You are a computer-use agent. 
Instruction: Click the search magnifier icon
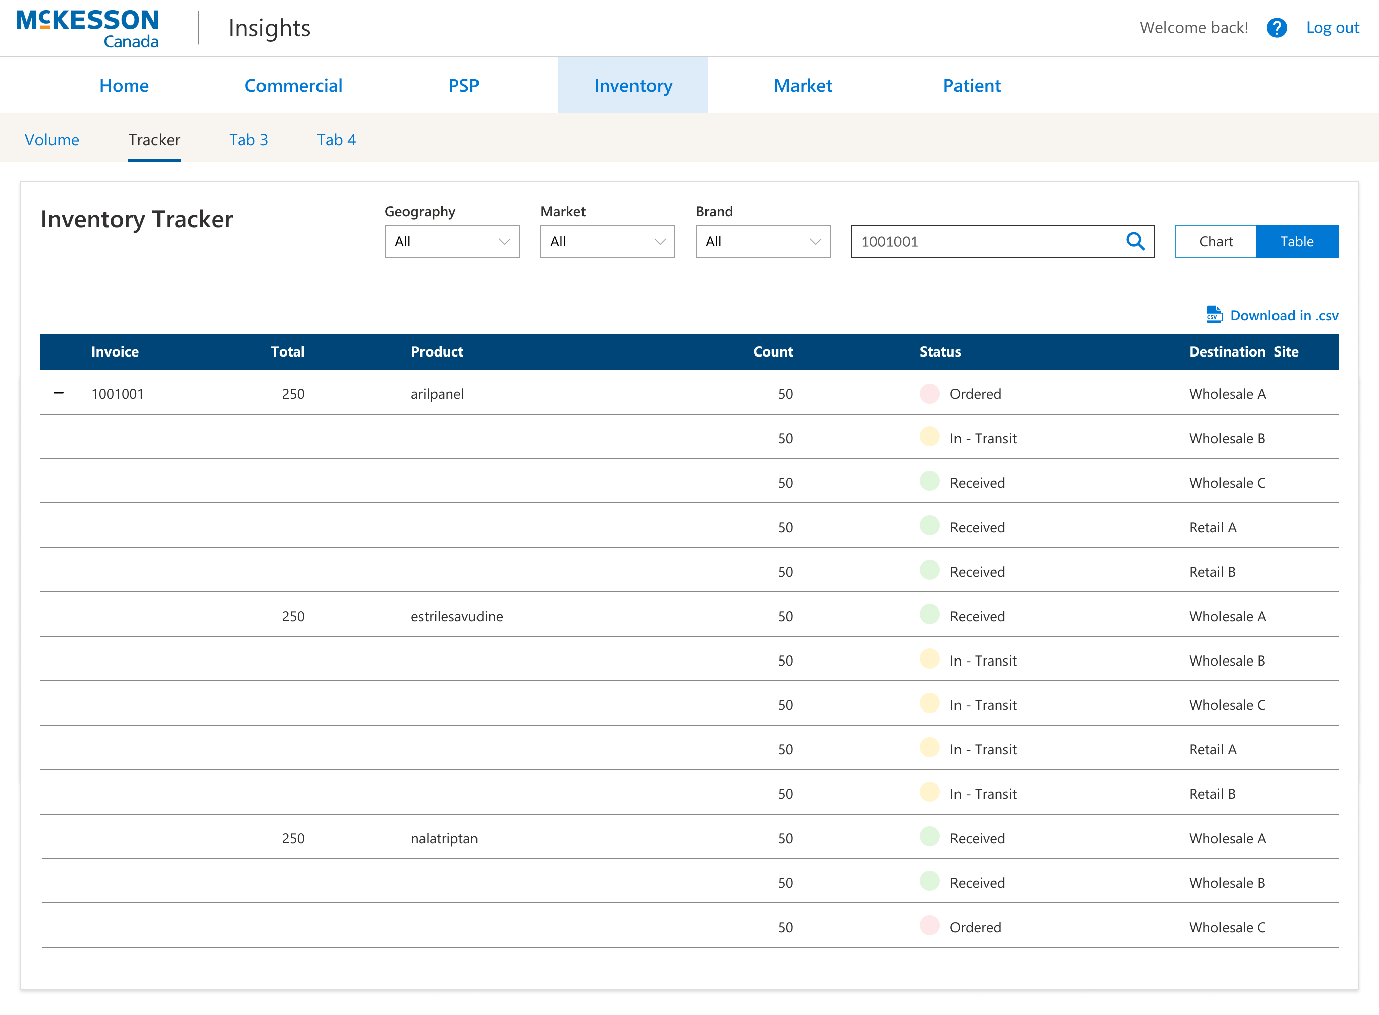click(1135, 241)
